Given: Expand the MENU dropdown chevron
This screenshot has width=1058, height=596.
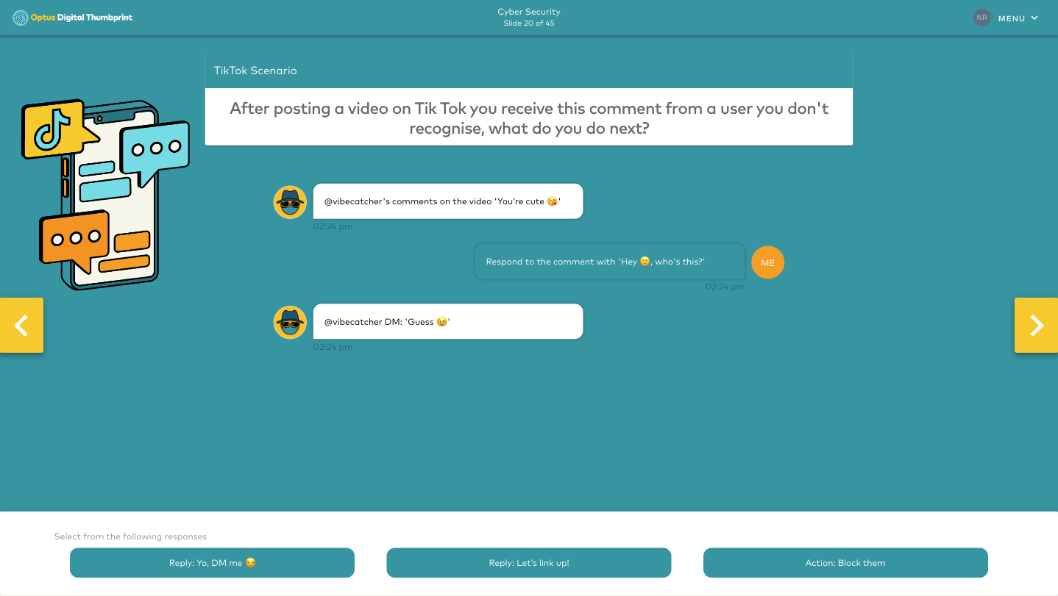Looking at the screenshot, I should [x=1034, y=18].
